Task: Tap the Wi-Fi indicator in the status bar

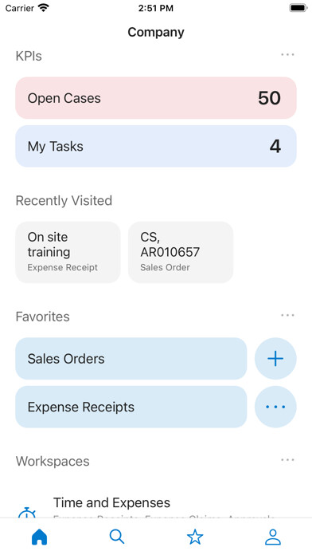Action: tap(44, 8)
